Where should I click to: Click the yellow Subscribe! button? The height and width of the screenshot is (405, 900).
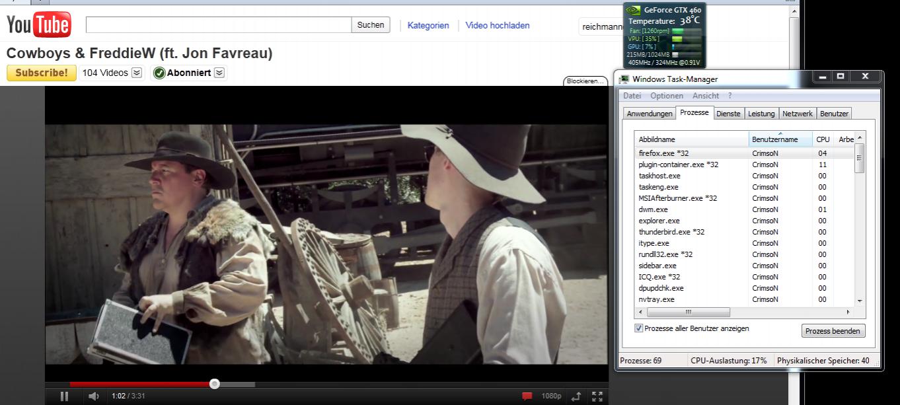coord(42,73)
